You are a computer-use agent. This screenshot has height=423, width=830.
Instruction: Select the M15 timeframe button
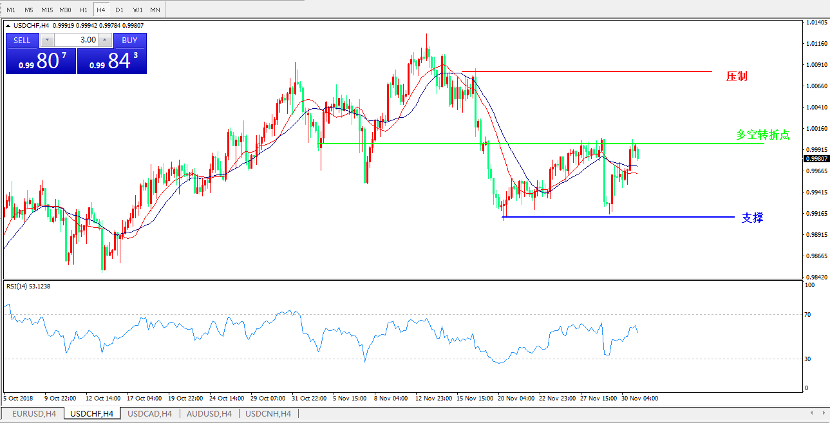(x=47, y=10)
